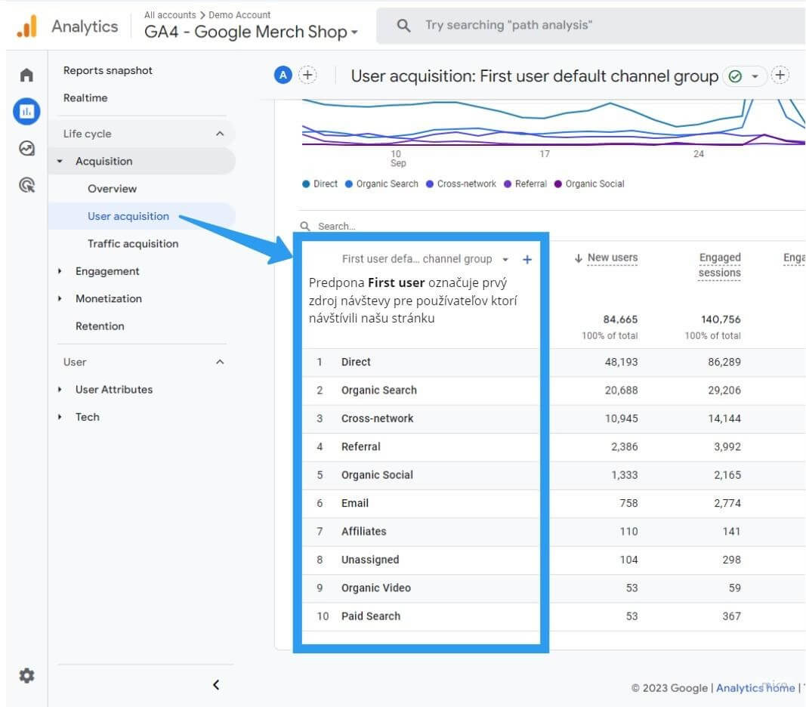Open Traffic acquisition report
This screenshot has height=707, width=806.
(133, 244)
